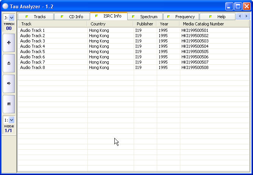
Task: Switch to the Tracks tab
Action: tap(36, 17)
